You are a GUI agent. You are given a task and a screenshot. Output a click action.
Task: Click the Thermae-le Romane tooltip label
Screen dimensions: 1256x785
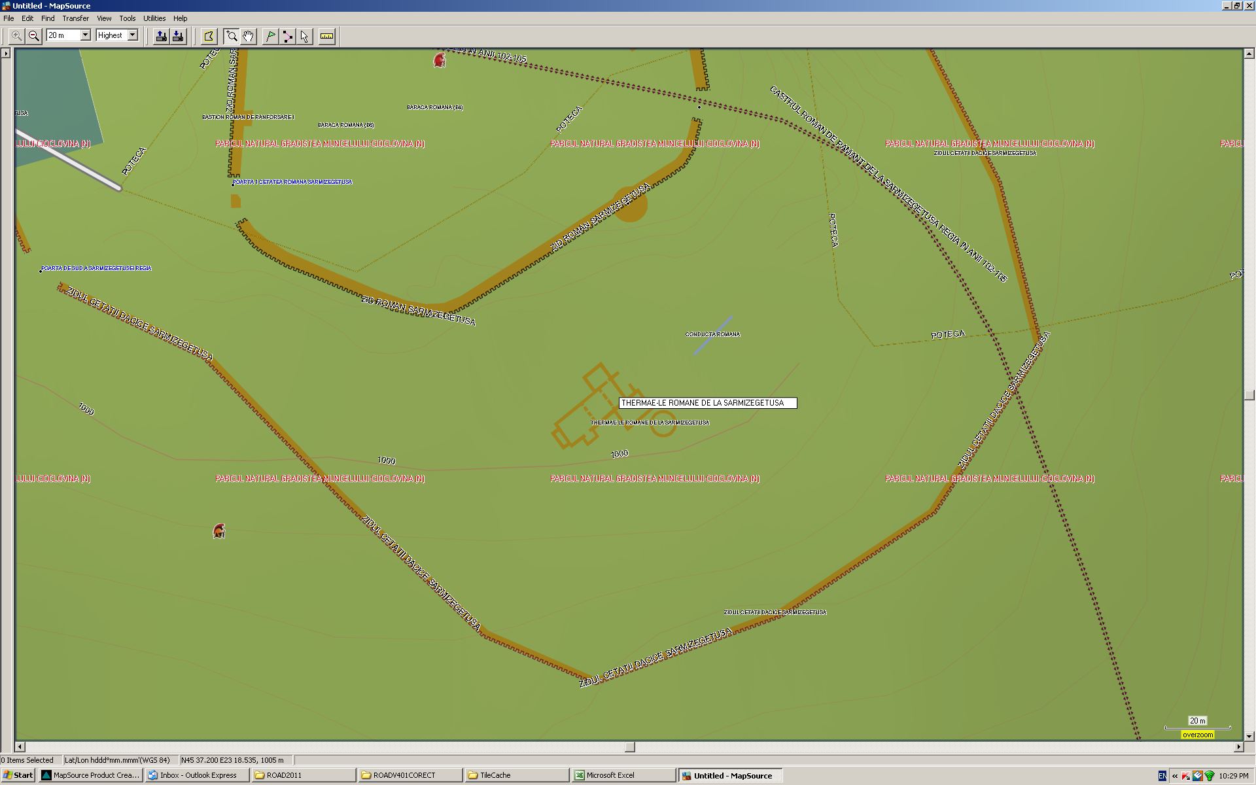[708, 403]
